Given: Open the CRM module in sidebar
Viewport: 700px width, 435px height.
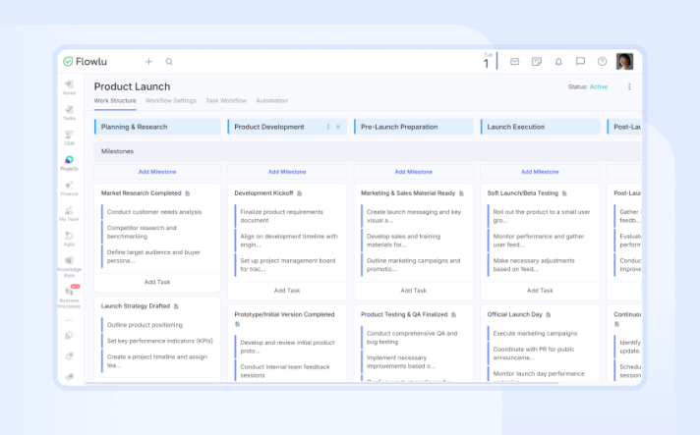Looking at the screenshot, I should 69,136.
